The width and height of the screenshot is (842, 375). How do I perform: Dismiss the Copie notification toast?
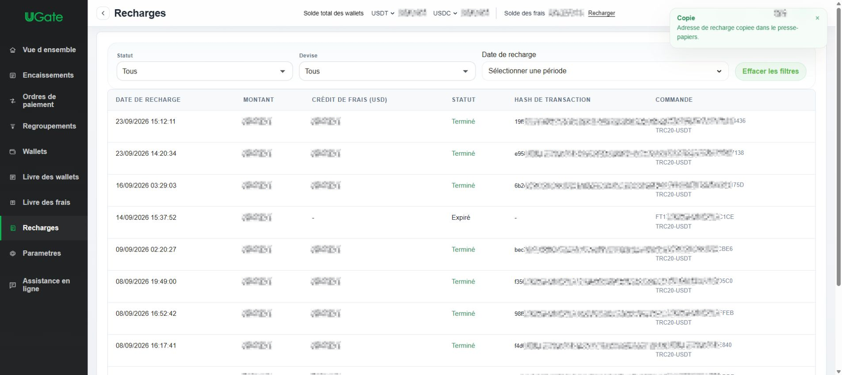[x=817, y=18]
